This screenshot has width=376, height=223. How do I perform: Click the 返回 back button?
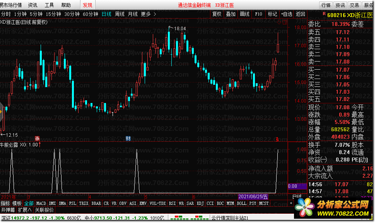[301, 14]
